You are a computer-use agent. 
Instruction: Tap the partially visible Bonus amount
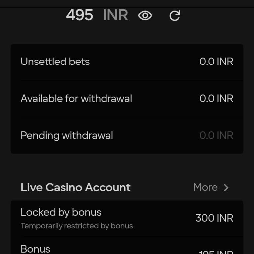216,252
